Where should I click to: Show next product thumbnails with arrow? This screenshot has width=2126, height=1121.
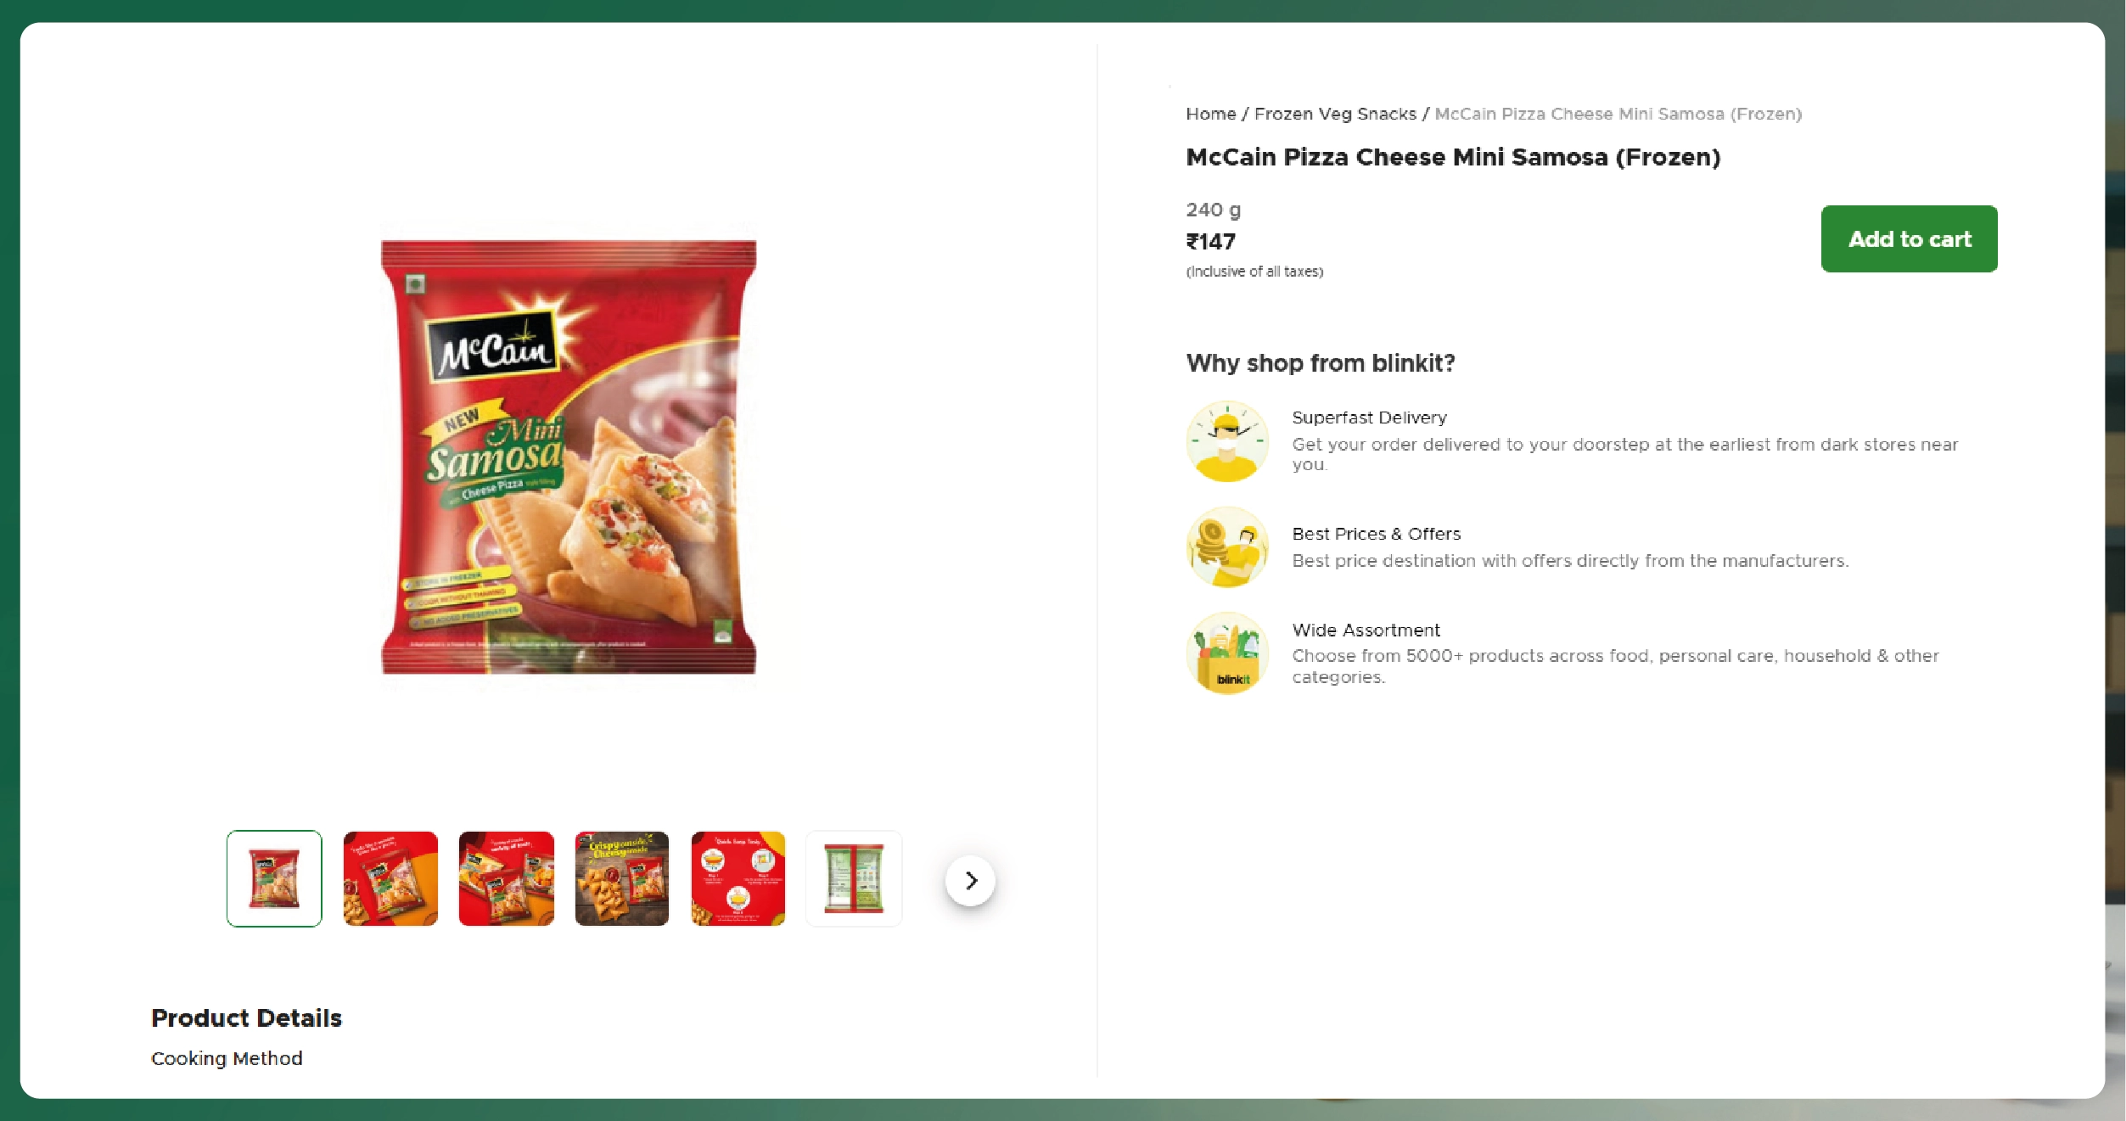[970, 880]
